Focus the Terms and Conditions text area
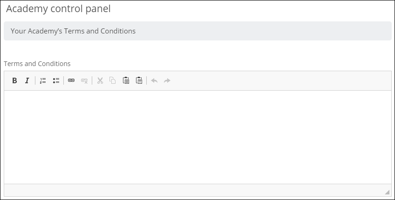 click(x=197, y=137)
